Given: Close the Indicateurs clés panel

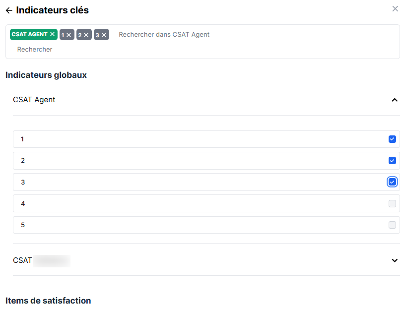Looking at the screenshot, I should (x=395, y=9).
